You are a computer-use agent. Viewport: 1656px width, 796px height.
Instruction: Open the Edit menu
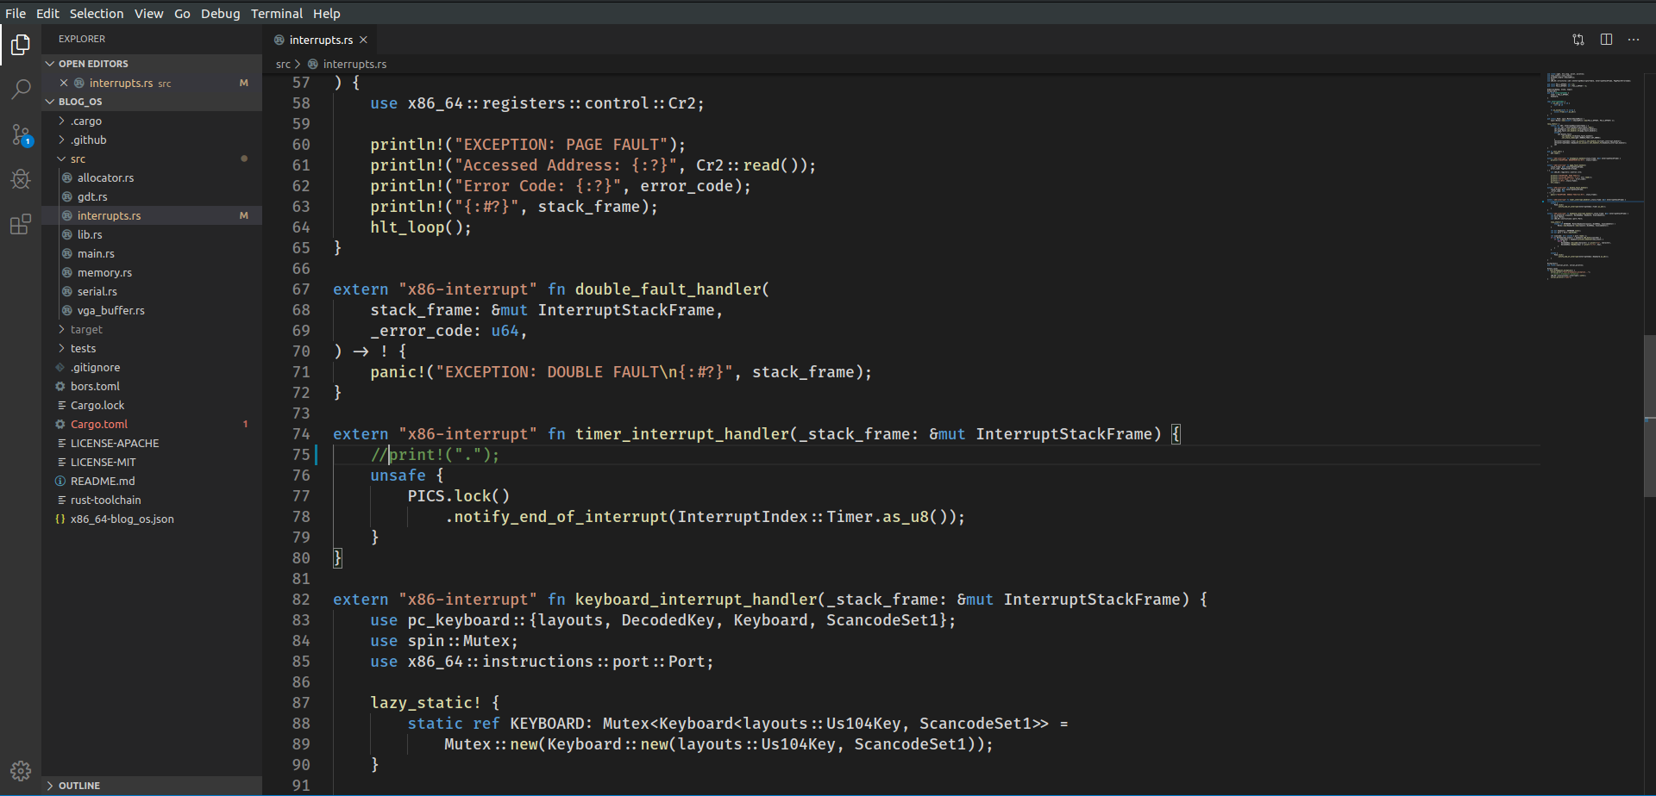tap(47, 13)
